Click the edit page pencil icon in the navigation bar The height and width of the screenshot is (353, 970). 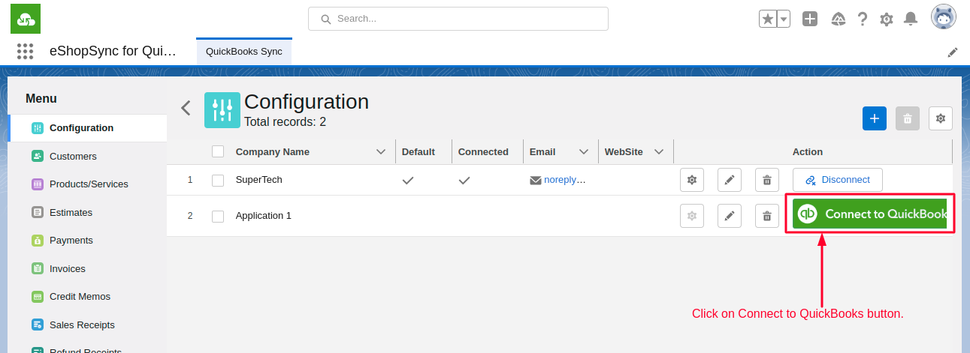953,52
